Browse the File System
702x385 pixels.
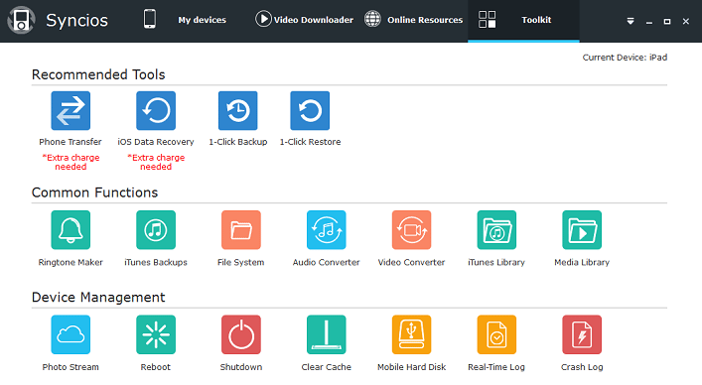click(241, 230)
